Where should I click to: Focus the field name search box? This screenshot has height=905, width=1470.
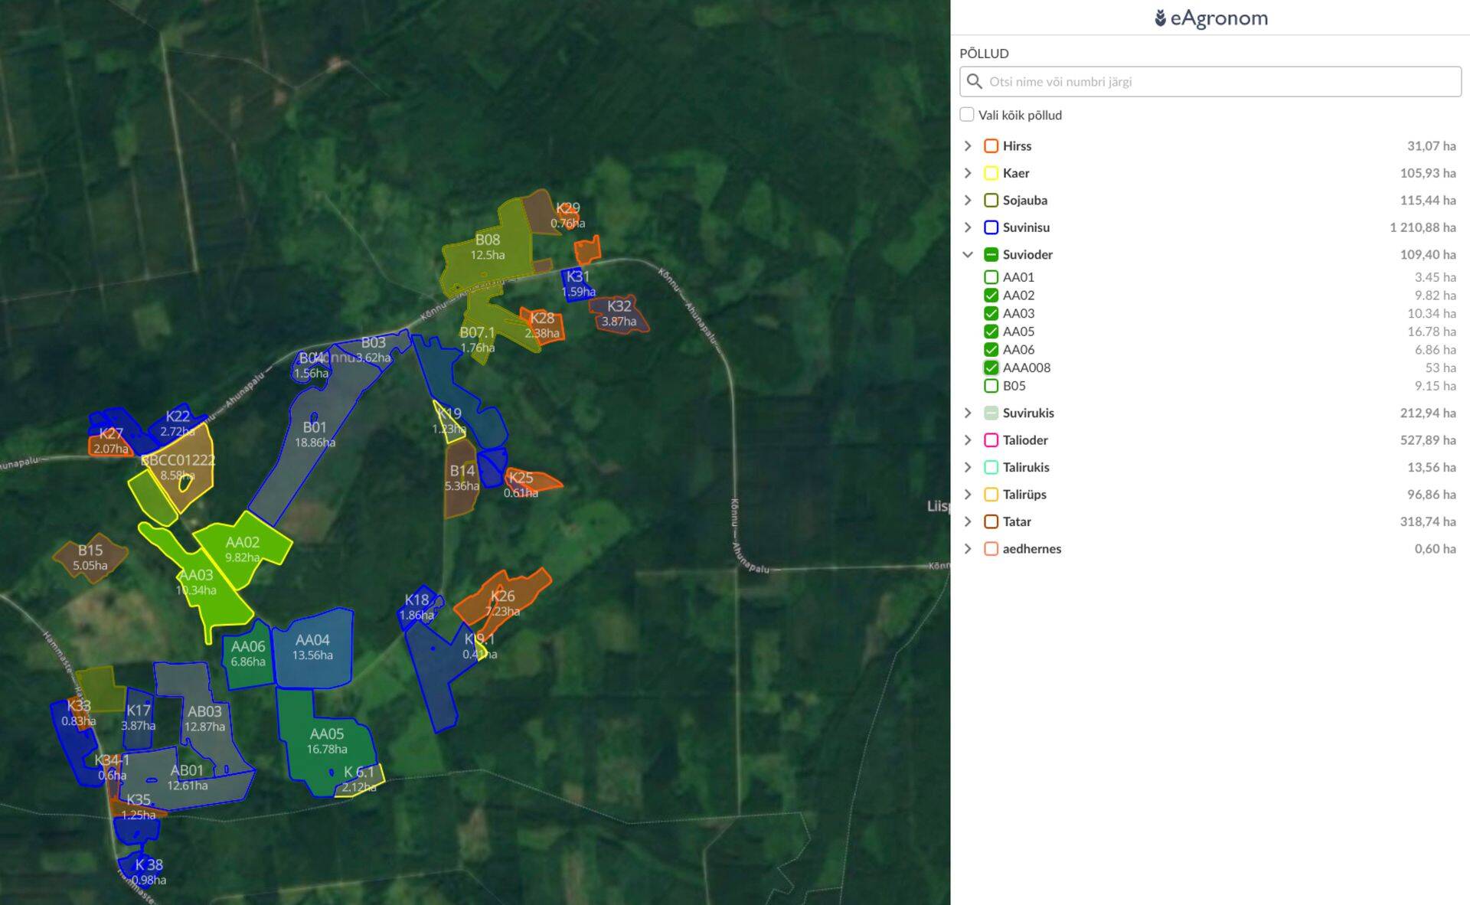[1217, 81]
